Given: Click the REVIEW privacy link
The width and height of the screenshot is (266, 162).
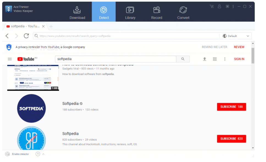Looking at the screenshot, I should pyautogui.click(x=239, y=47).
